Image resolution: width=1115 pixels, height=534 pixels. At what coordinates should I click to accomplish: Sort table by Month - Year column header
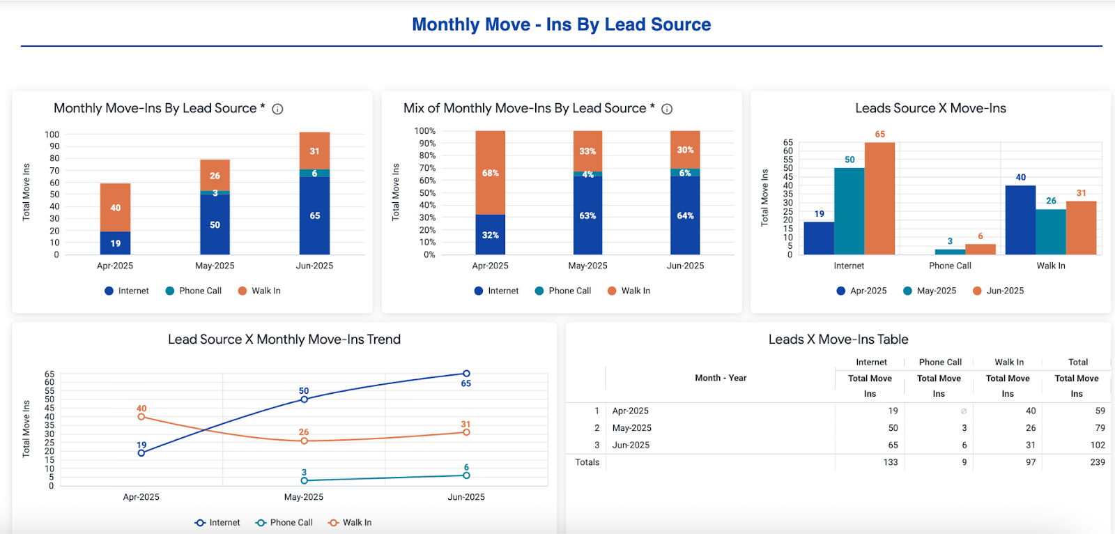(x=720, y=378)
